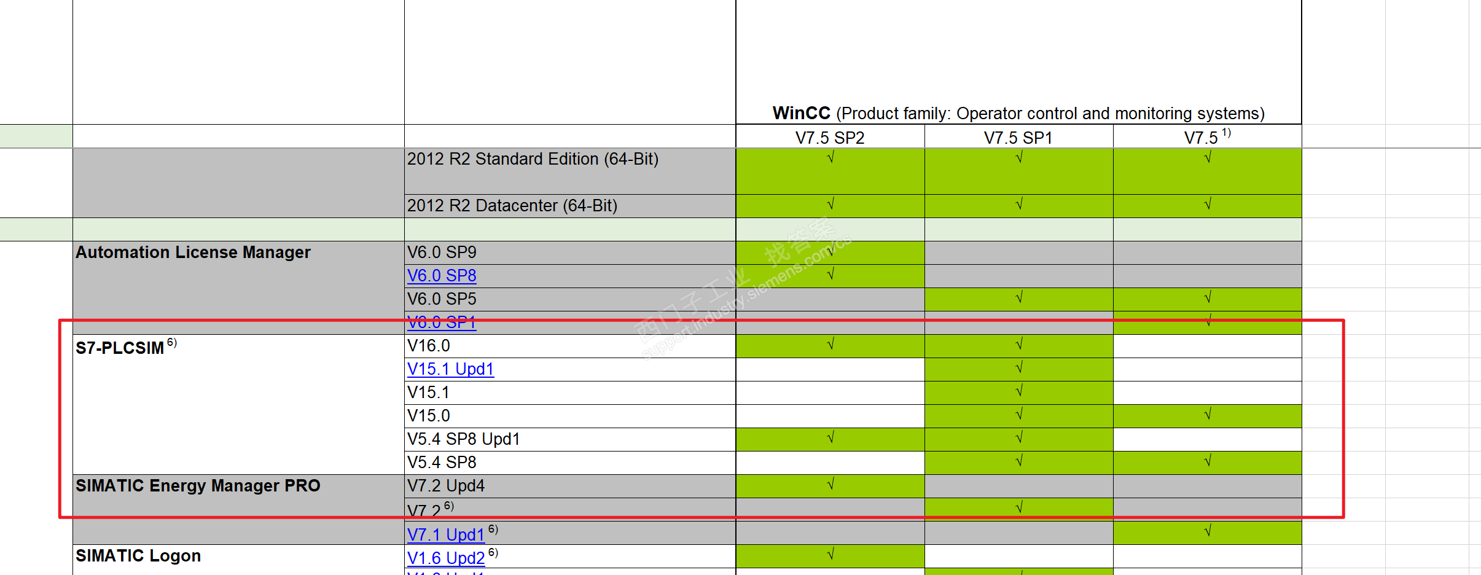Click V5.4 SP8 Upd1 checkmark under V7.5 SP2
Viewport: 1481px width, 575px height.
click(x=830, y=439)
